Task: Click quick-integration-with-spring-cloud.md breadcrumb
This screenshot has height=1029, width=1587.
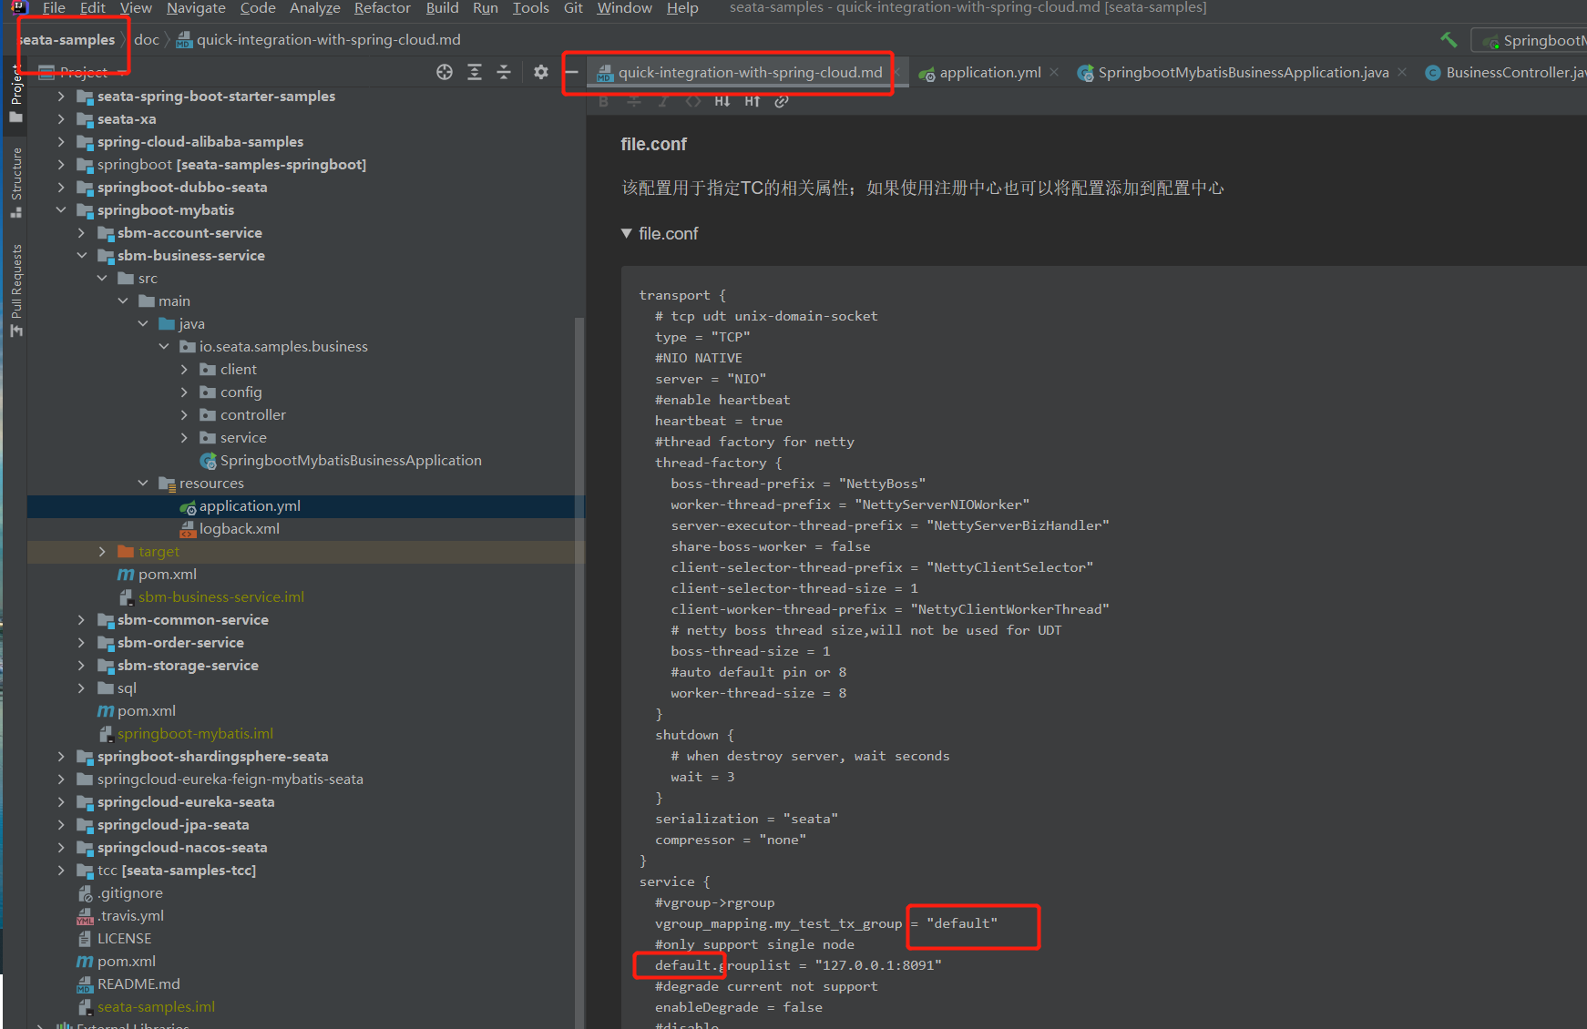Action: click(x=319, y=40)
